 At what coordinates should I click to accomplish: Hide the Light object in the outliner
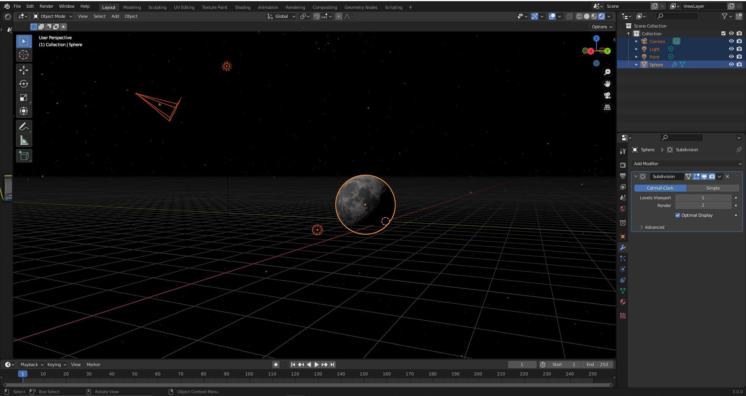(731, 49)
